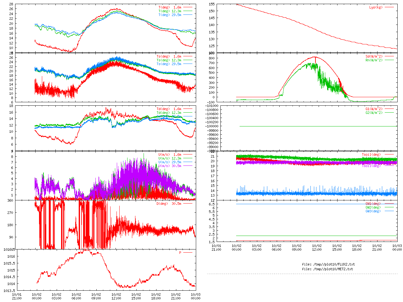The width and height of the screenshot is (403, 302).
Task: Select the P pressure legend label
Action: pos(180,253)
